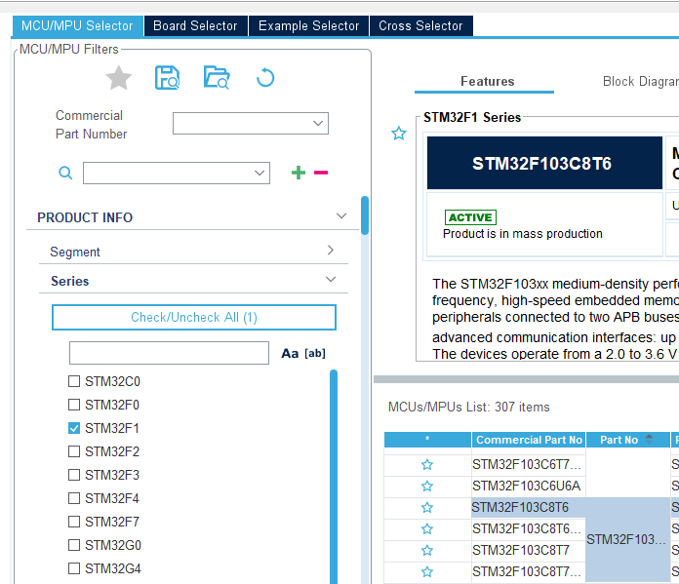The image size is (679, 584).
Task: Check the STM32G0 series checkbox
Action: click(74, 545)
